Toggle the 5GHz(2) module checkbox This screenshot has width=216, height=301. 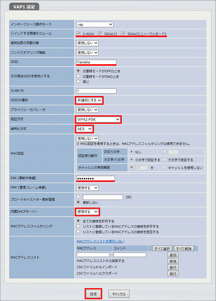123,33
